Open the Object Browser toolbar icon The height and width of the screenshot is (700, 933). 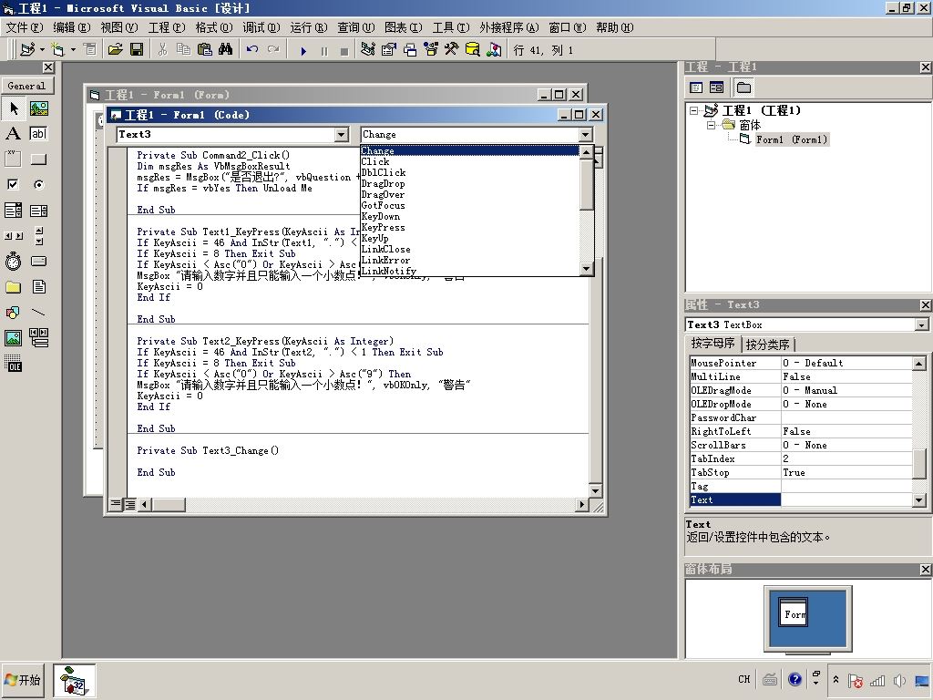click(431, 50)
